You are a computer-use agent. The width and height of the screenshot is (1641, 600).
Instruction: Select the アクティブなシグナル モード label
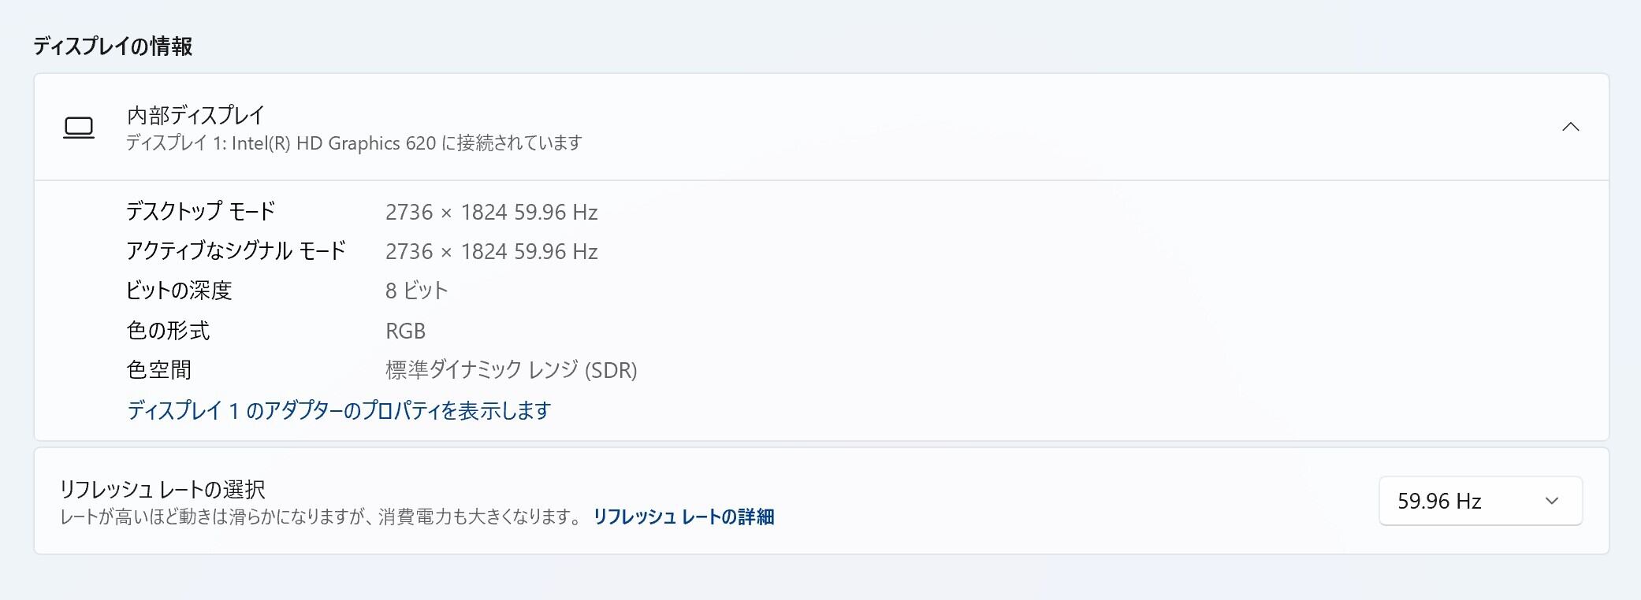pos(236,250)
